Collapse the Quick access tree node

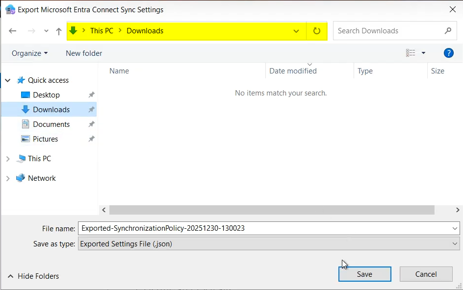(8, 80)
